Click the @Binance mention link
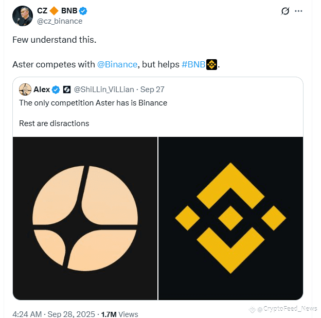The image size is (321, 318). 117,64
